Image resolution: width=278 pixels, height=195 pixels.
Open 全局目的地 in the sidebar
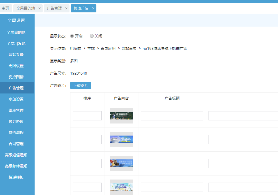pos(16,32)
